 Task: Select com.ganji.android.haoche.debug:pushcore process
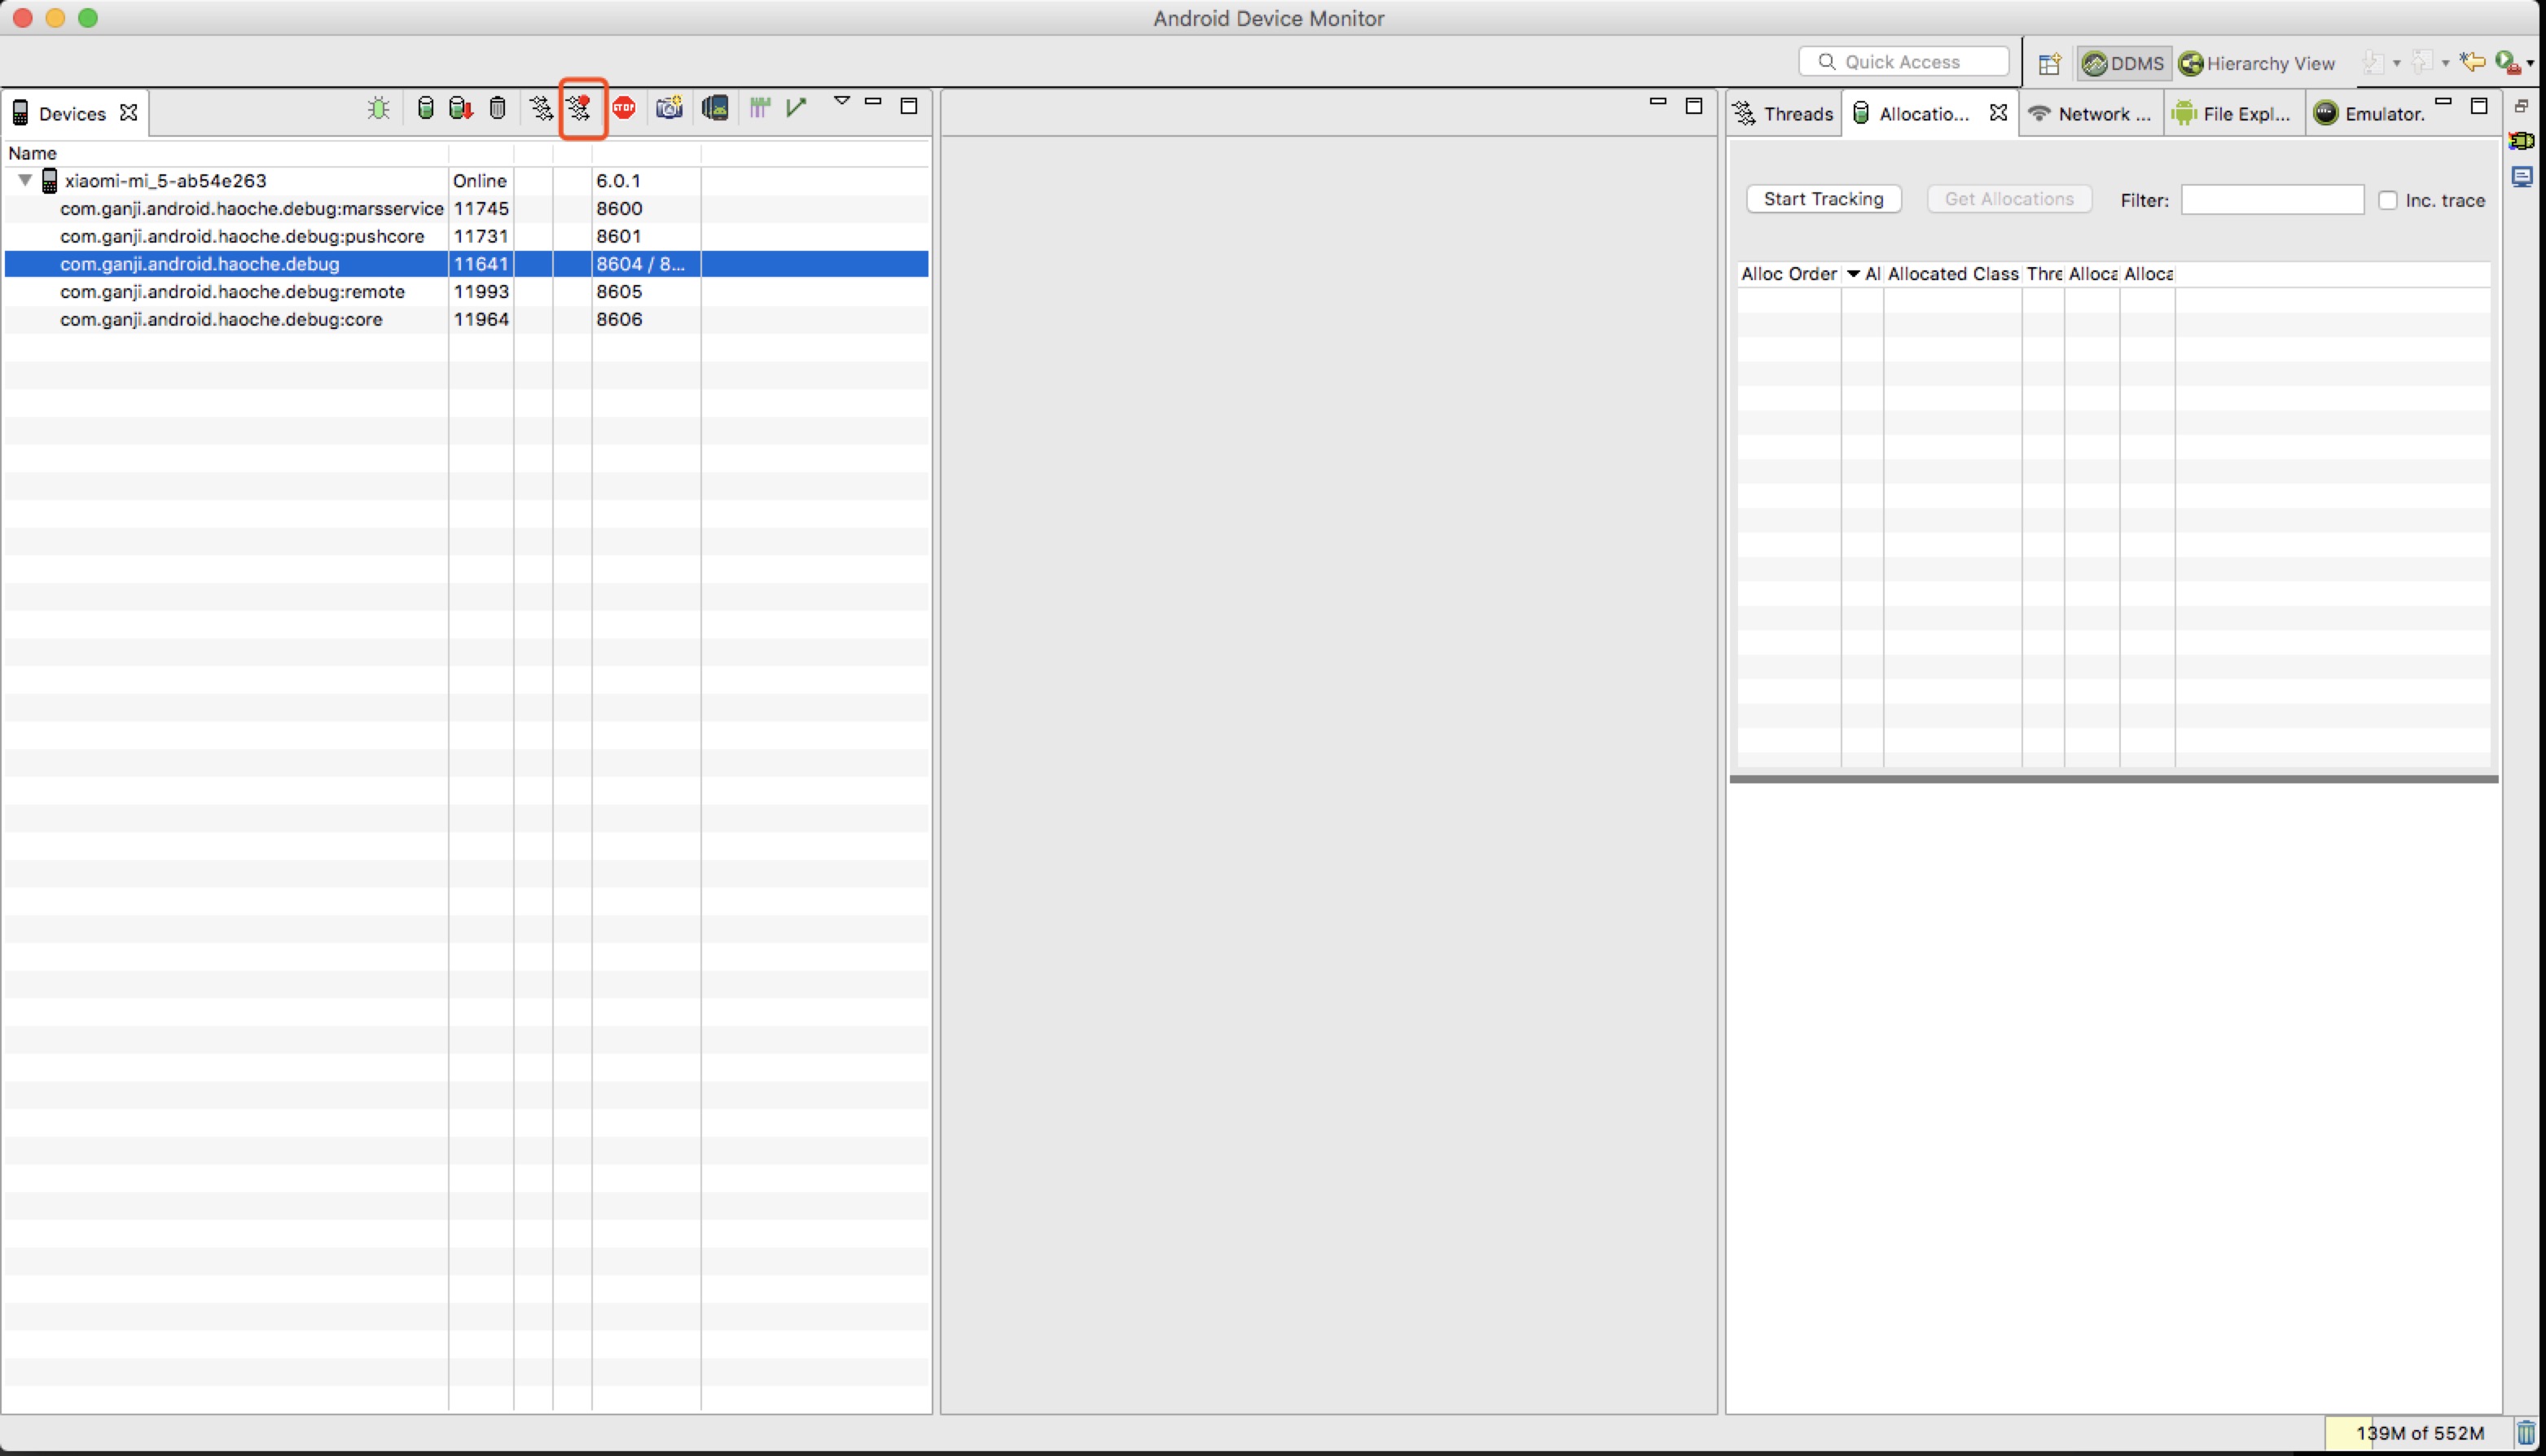tap(242, 236)
